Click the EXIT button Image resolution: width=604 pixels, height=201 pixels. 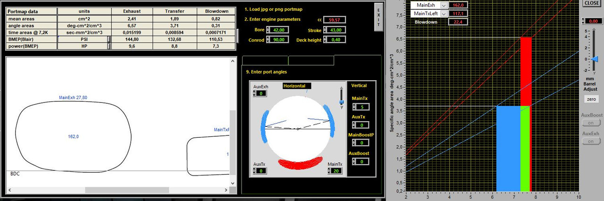[x=378, y=17]
